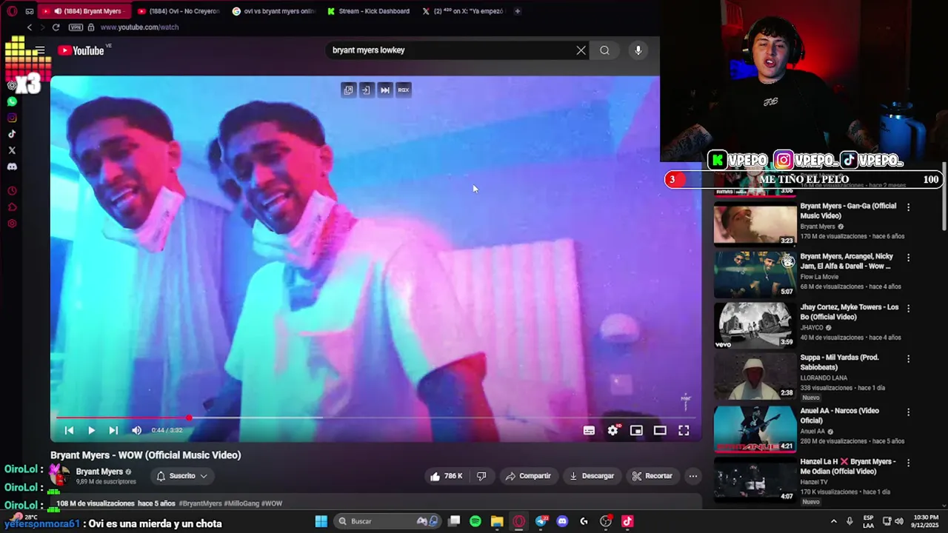
Task: Enter fullscreen mode
Action: pyautogui.click(x=684, y=430)
